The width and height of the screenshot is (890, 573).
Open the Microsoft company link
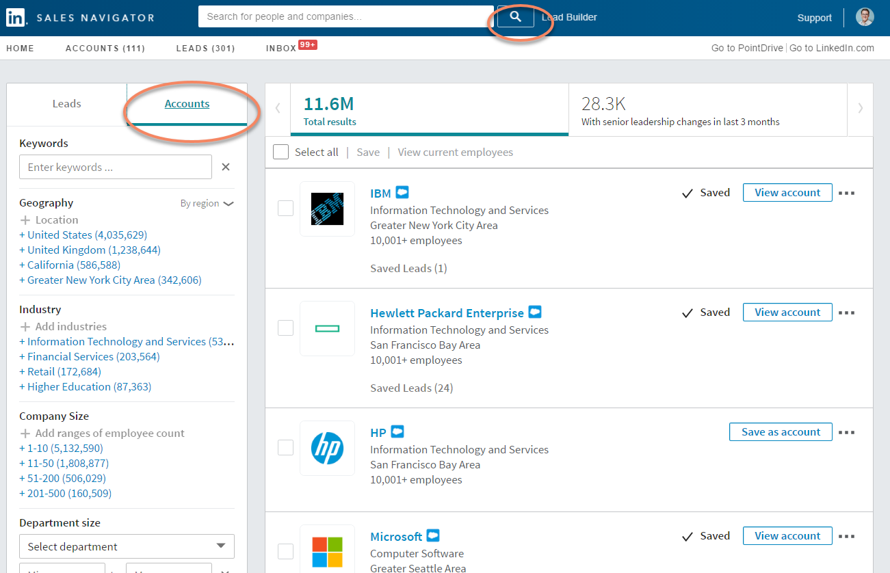coord(396,537)
